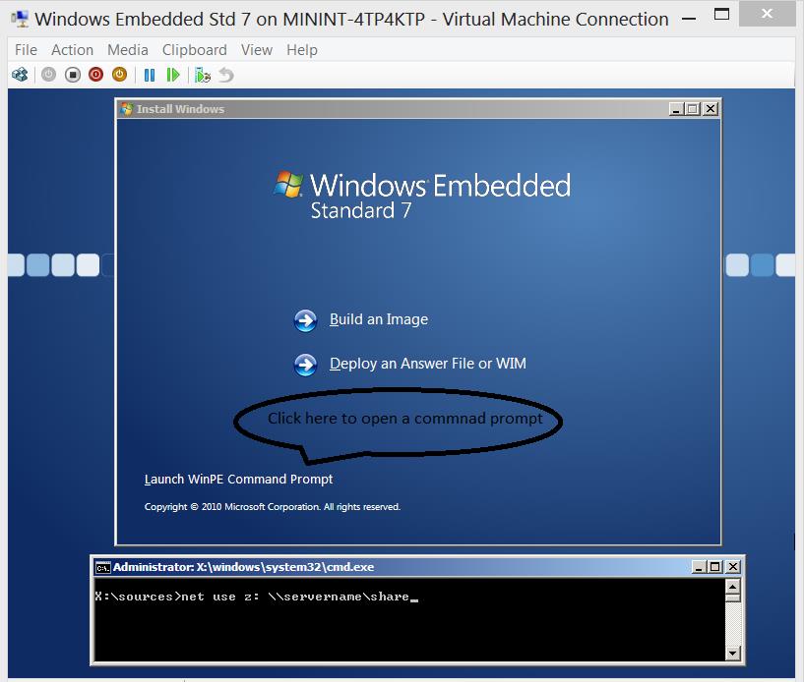
Task: Launch WinPE Command Prompt link
Action: point(238,480)
